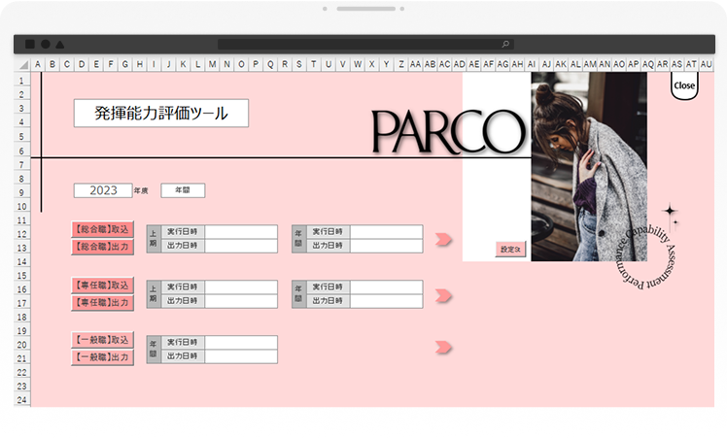Click the triangle icon in the dark title bar
The width and height of the screenshot is (727, 438).
pos(60,45)
